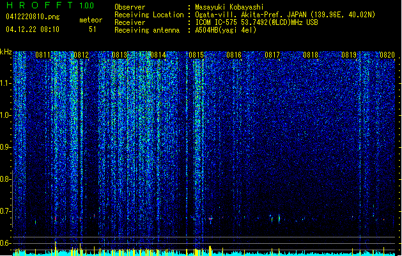Click the 0.7 kHz axis label
Image resolution: width=402 pixels, height=256 pixels.
coord(5,211)
